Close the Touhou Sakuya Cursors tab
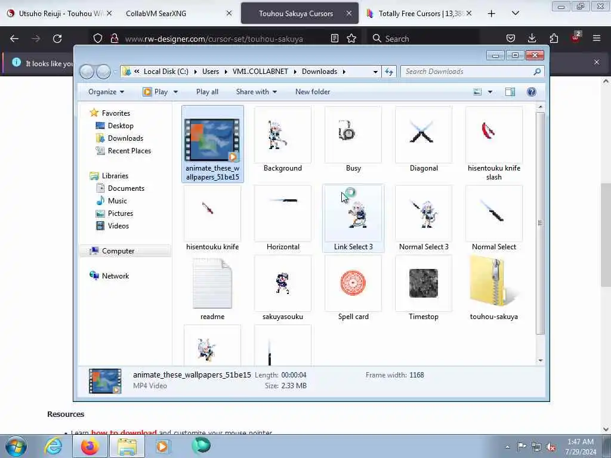 [x=348, y=13]
